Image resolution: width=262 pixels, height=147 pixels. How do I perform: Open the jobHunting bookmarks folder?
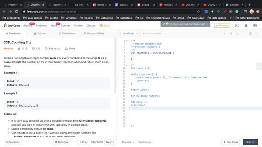click(104, 18)
